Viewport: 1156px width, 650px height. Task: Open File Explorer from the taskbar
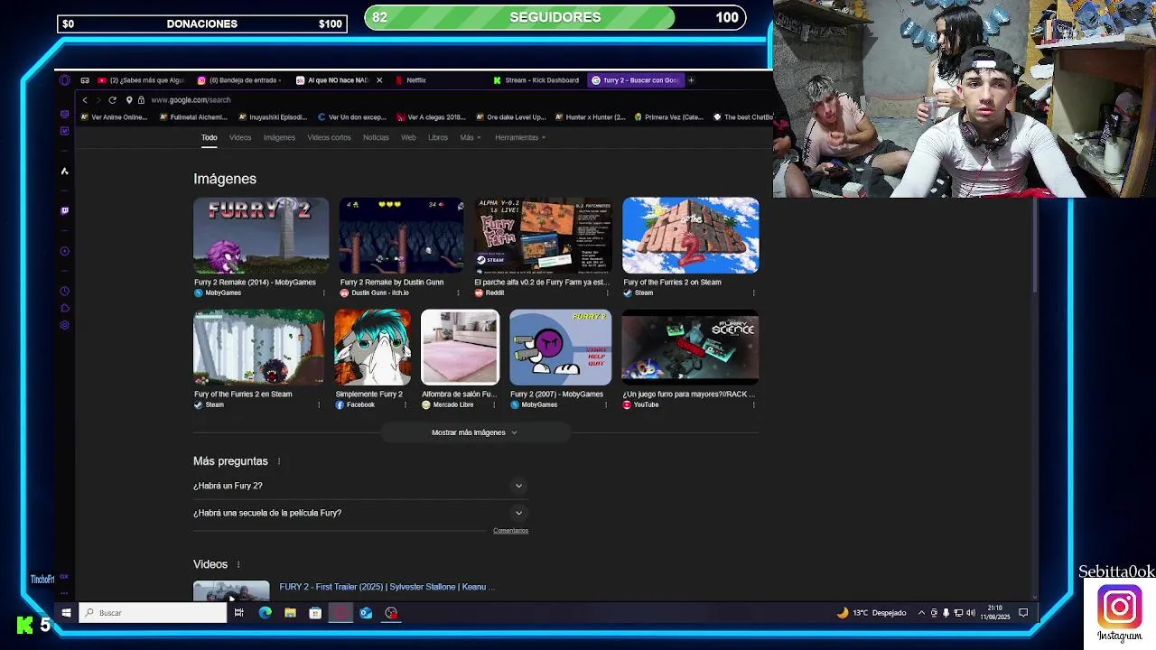[290, 613]
